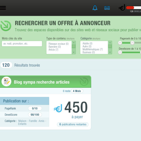Select Réseaux sociaux (0) content type

[58, 44]
